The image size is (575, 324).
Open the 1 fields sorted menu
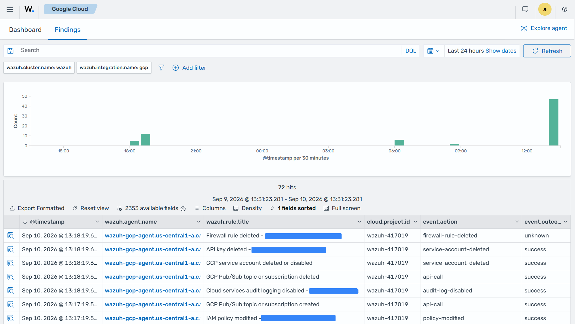coord(293,208)
